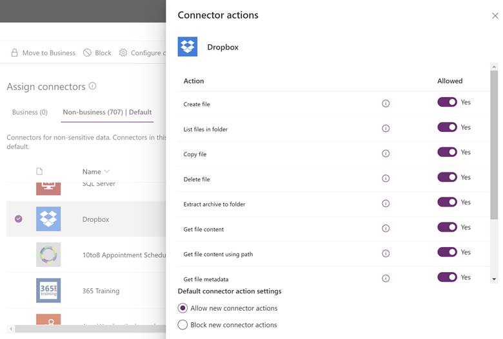Close the Connector actions panel
503x339 pixels.
pos(495,16)
